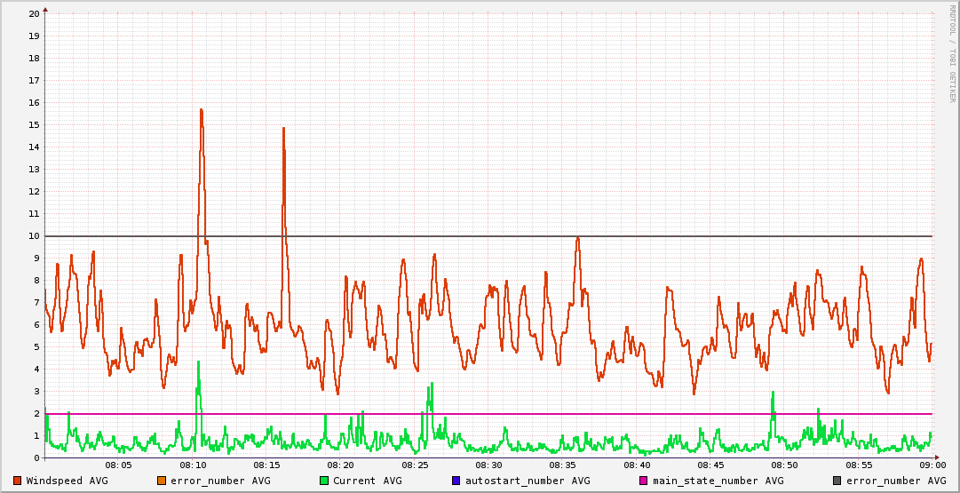Select the main_state_number AVG legend label
960x493 pixels.
pyautogui.click(x=718, y=481)
